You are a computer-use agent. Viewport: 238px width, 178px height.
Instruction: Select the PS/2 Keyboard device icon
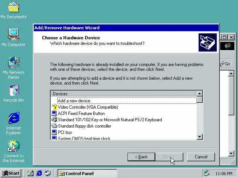54,119
